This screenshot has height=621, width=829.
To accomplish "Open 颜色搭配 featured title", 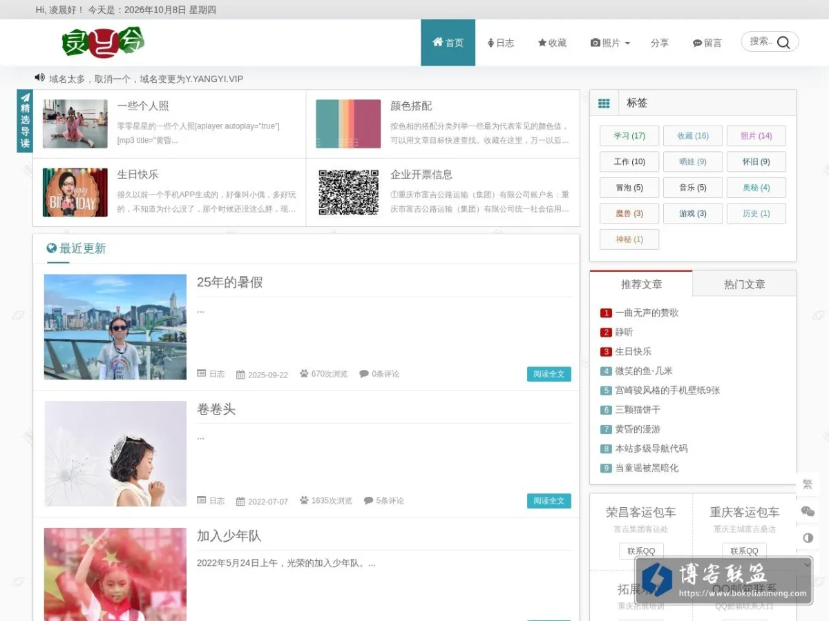I will [411, 106].
